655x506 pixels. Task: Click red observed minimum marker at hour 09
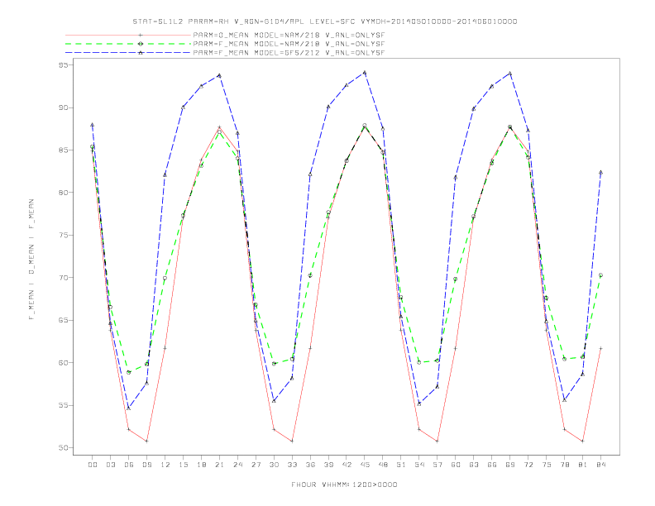tap(146, 441)
